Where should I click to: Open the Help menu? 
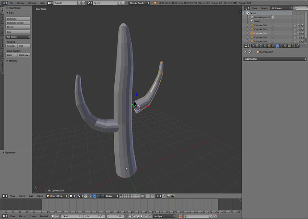(x=42, y=3)
